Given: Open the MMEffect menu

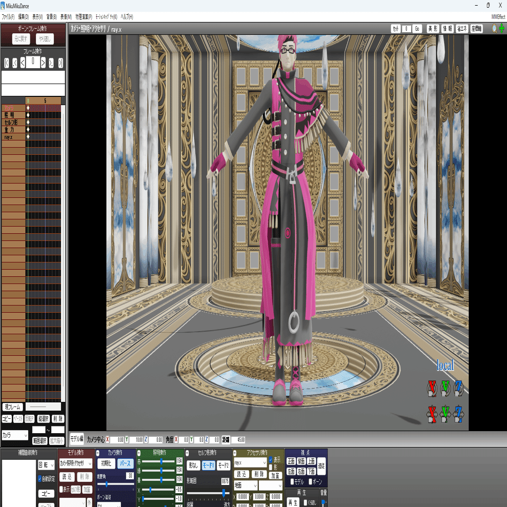Looking at the screenshot, I should [x=498, y=17].
